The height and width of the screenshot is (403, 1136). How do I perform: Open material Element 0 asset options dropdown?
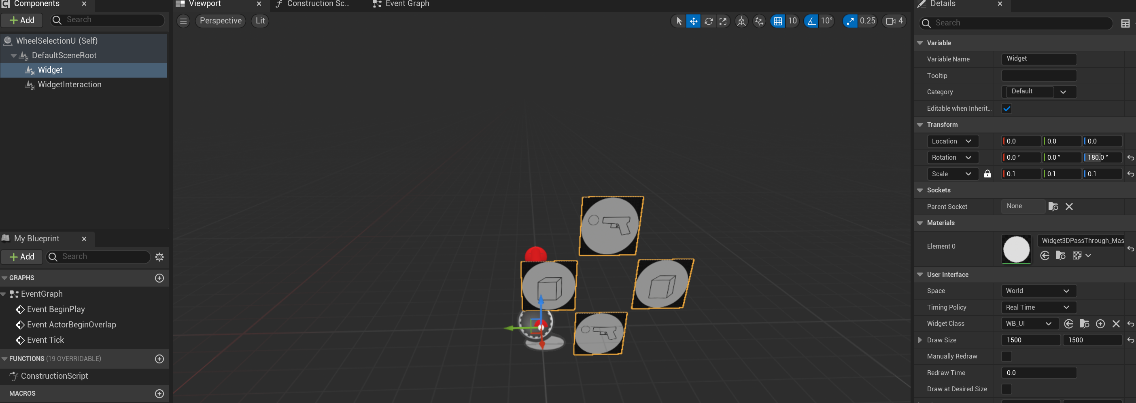(x=1081, y=255)
